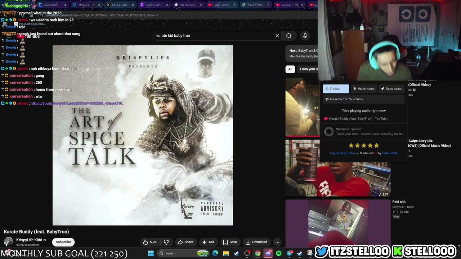461x259 pixels.
Task: Open OBS Studio from the taskbar
Action: click(x=247, y=253)
